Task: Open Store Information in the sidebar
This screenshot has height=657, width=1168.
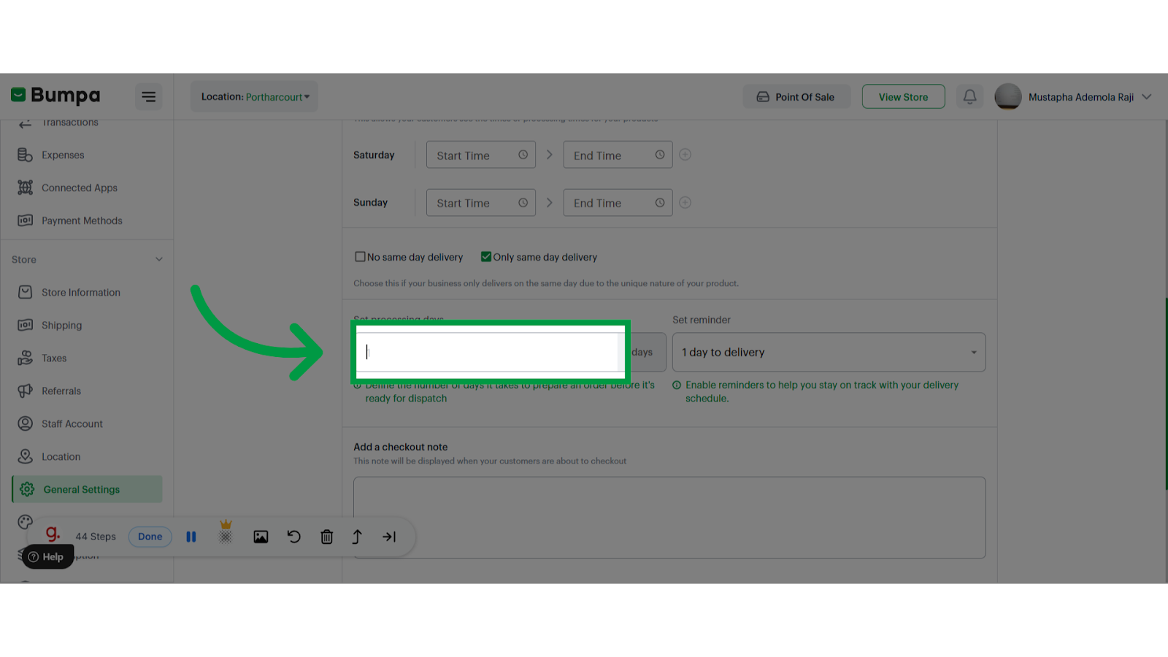Action: point(81,292)
